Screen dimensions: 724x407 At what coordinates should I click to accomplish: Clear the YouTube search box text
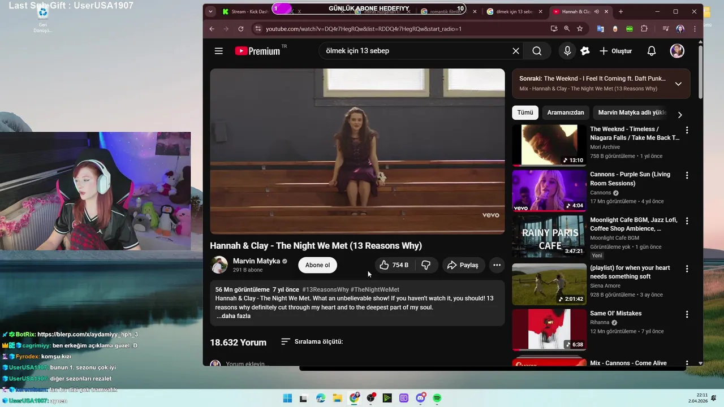point(516,51)
